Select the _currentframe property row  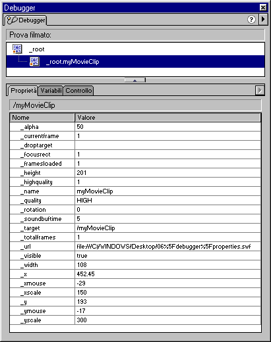coord(135,136)
